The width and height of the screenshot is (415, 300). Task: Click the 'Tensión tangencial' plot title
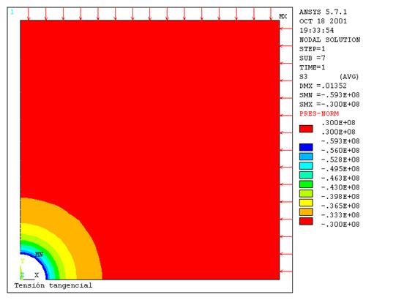tap(53, 285)
